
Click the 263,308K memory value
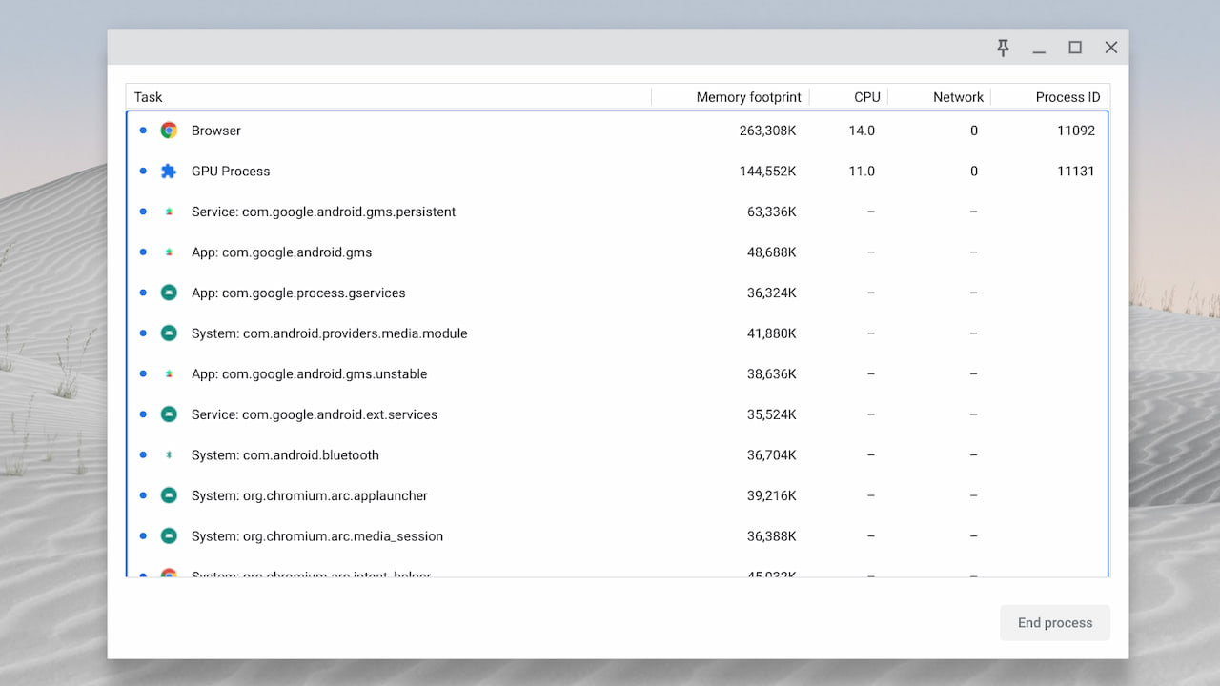pos(767,131)
